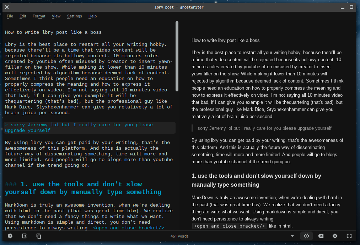Click editor paragraph starting 'By using lbry'
This screenshot has width=360, height=245.
89,154
